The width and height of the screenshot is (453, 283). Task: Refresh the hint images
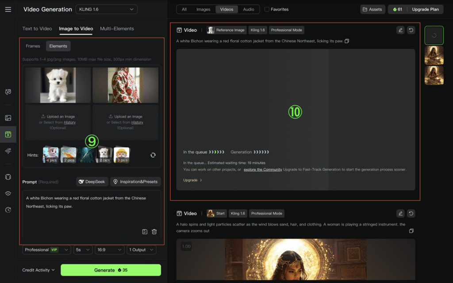[x=153, y=155]
